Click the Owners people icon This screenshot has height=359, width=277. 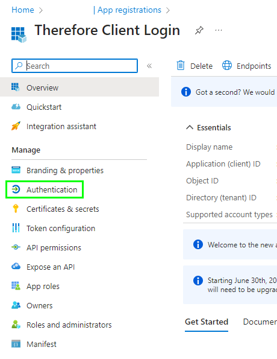[x=16, y=305]
